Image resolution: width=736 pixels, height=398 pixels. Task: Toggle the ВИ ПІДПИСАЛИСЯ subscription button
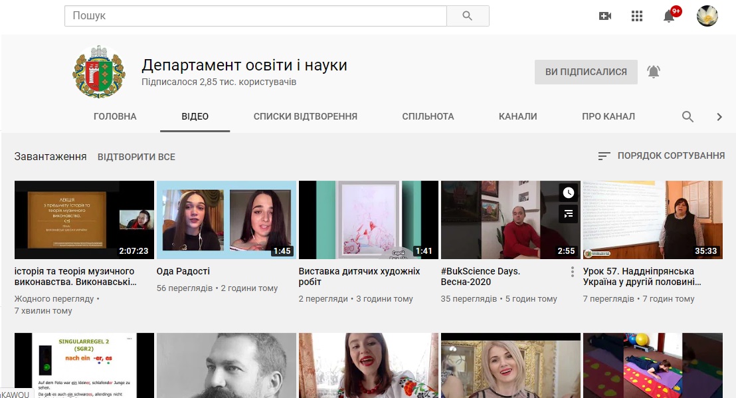click(x=586, y=72)
